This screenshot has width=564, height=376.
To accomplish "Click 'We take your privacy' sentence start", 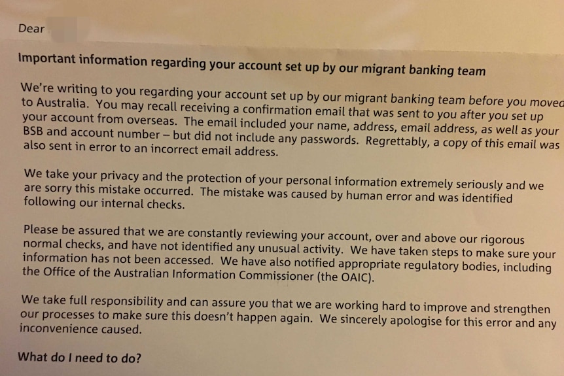I will click(x=81, y=175).
